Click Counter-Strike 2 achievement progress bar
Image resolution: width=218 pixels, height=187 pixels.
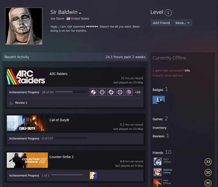pyautogui.click(x=67, y=175)
